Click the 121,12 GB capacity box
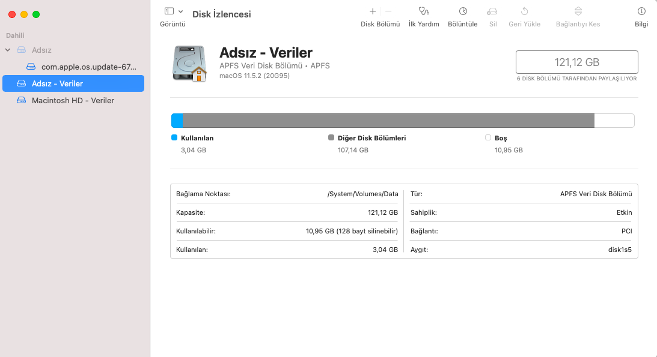The width and height of the screenshot is (657, 357). tap(576, 62)
